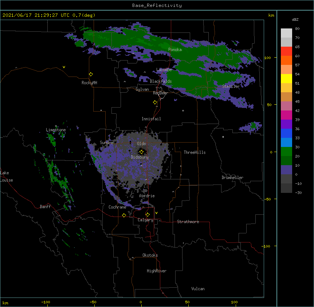Click the white asterisk above Limestone label
The width and height of the screenshot is (314, 307).
tap(56, 126)
